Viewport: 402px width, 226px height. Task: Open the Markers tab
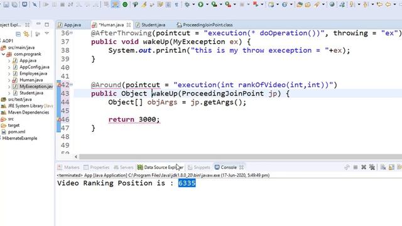pos(68,168)
